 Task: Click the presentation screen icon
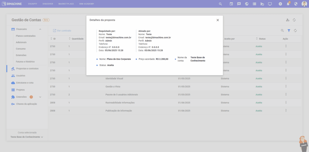click(x=270, y=4)
